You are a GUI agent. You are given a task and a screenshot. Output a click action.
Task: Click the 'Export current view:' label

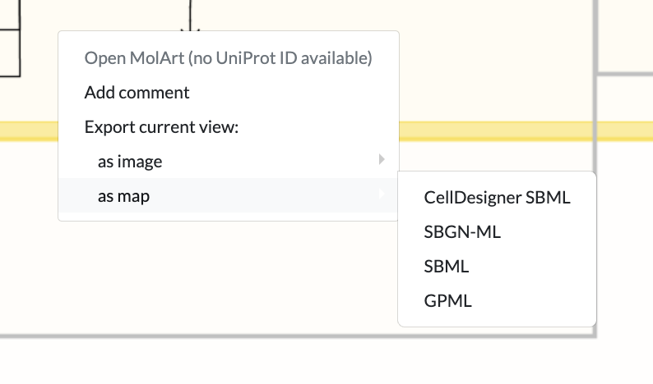click(160, 127)
